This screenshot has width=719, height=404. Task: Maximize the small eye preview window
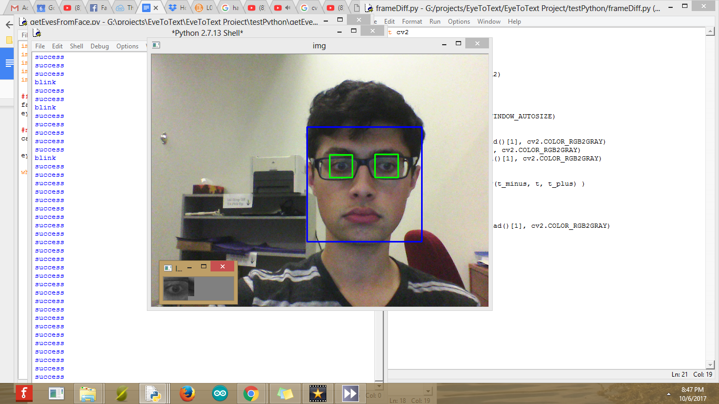tap(204, 267)
